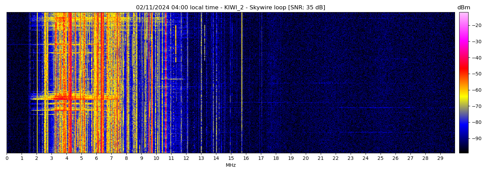Image resolution: width=487 pixels, height=173 pixels.
Task: Click the spectrogram title text
Action: (230, 8)
